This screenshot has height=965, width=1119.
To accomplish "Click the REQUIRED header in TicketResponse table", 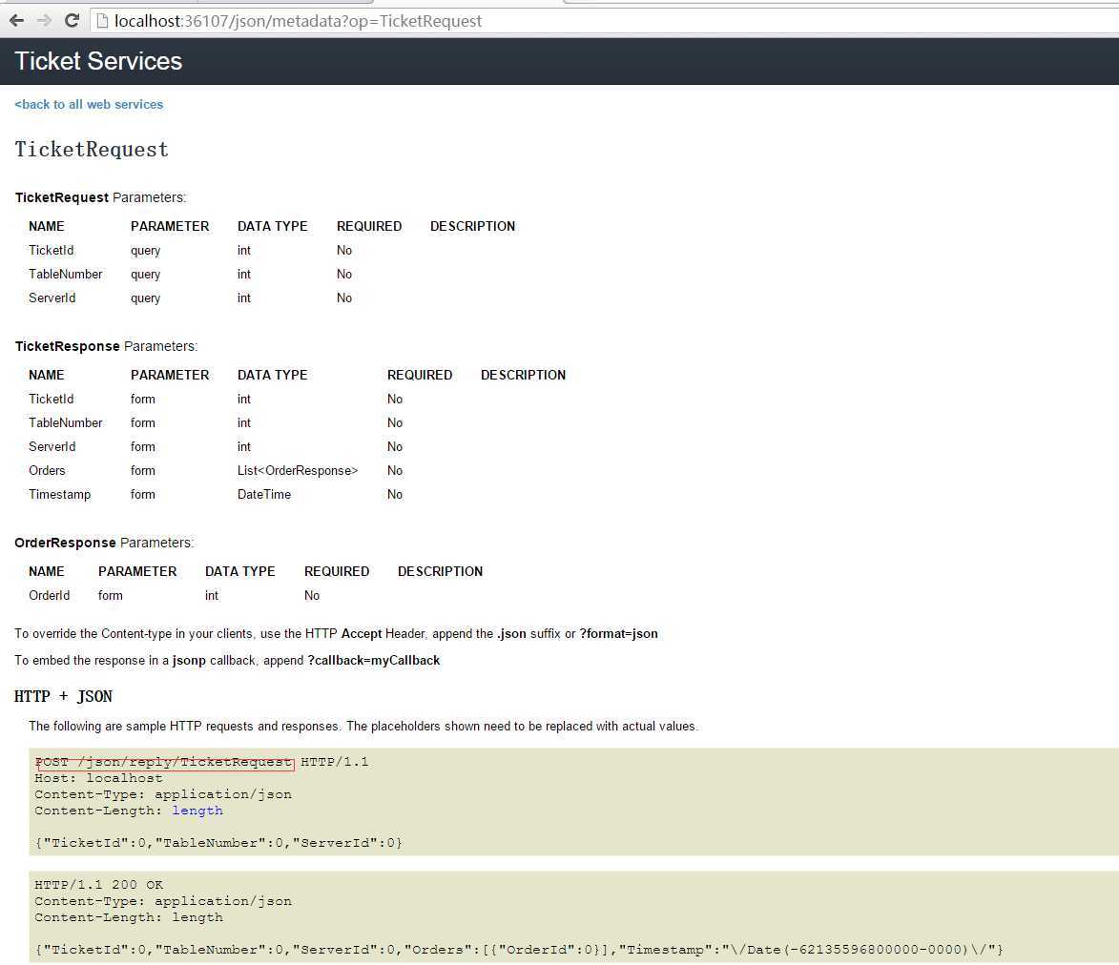I will pyautogui.click(x=420, y=375).
